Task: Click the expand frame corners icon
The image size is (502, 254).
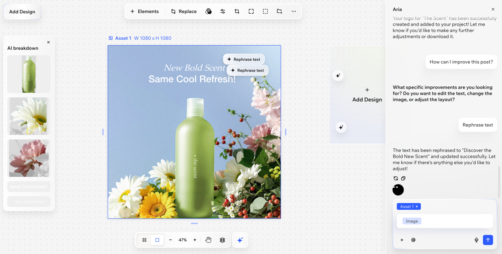Action: click(251, 11)
